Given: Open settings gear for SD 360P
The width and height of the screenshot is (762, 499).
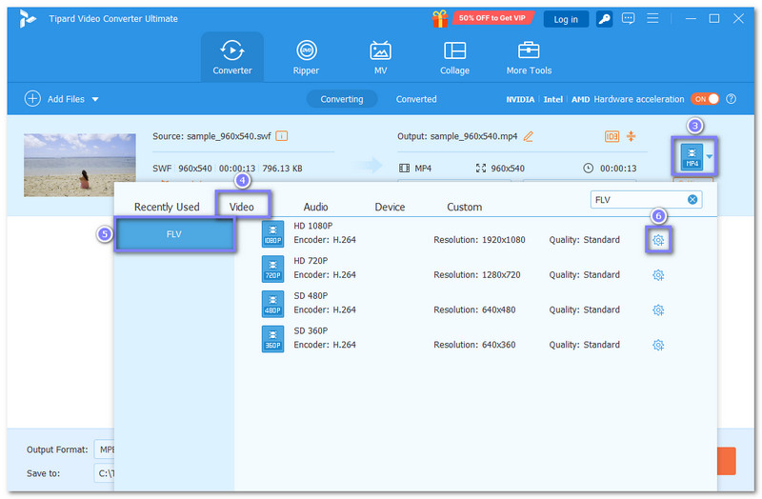Looking at the screenshot, I should 658,345.
